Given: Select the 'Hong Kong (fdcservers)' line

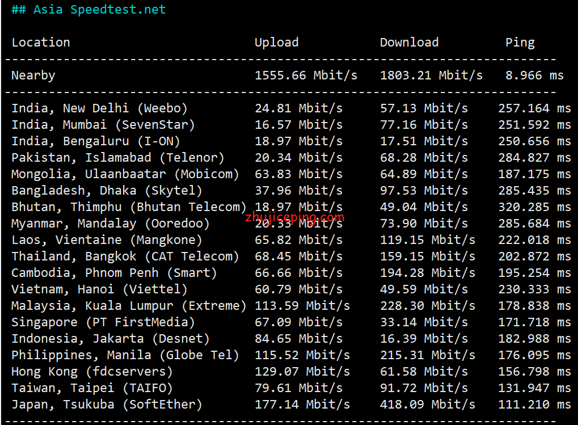Looking at the screenshot, I should (x=92, y=372).
